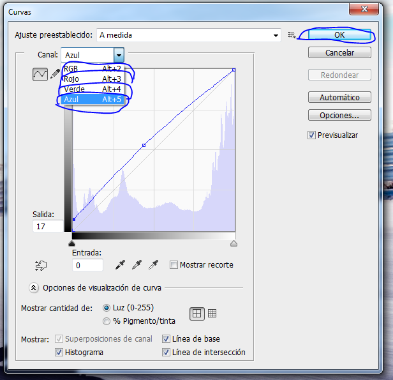Uncheck the Histograma option
Screen dimensions: 393x380
(59, 352)
